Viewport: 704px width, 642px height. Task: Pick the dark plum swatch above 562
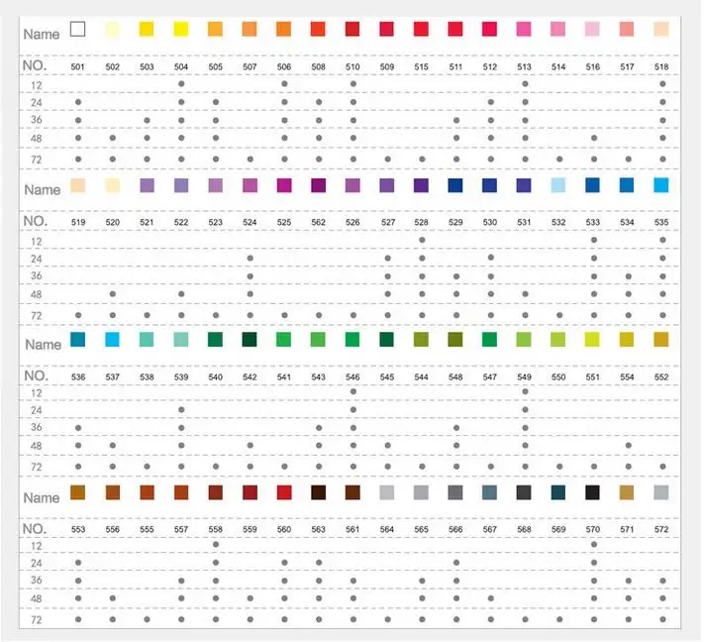(x=318, y=185)
